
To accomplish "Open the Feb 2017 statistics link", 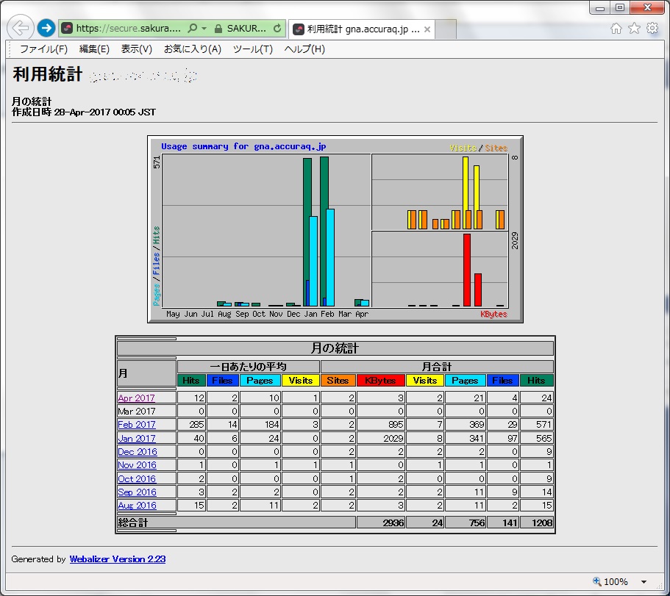I will click(137, 425).
